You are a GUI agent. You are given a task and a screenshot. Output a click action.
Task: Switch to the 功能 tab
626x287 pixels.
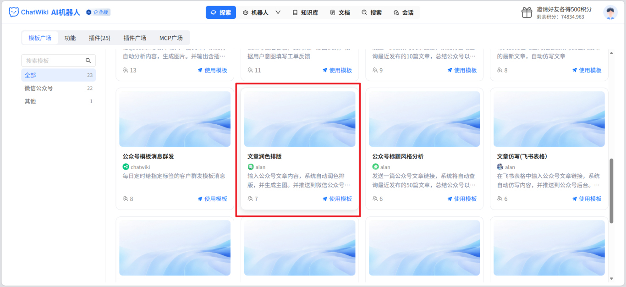70,38
